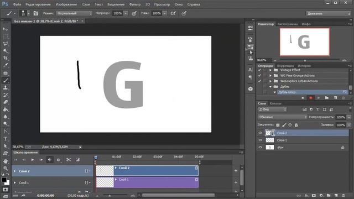Open the brush mode Нормальный dropdown
354x199 pixels.
point(74,13)
